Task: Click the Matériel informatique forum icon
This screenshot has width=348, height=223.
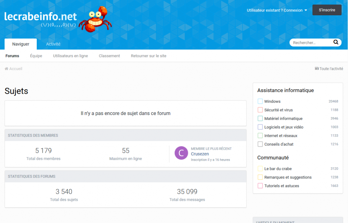Action: tap(260, 118)
